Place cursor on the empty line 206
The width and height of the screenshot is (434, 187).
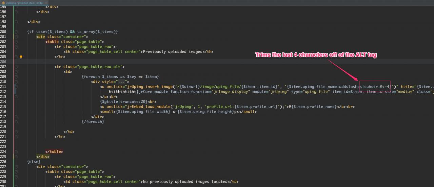point(136,62)
